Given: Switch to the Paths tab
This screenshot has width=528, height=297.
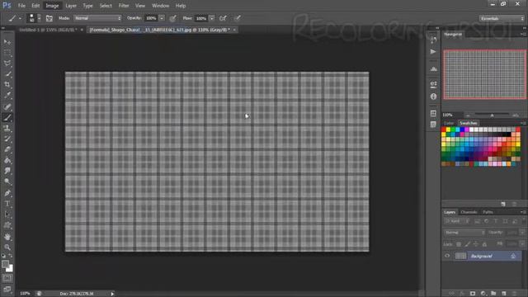Looking at the screenshot, I should click(x=488, y=212).
